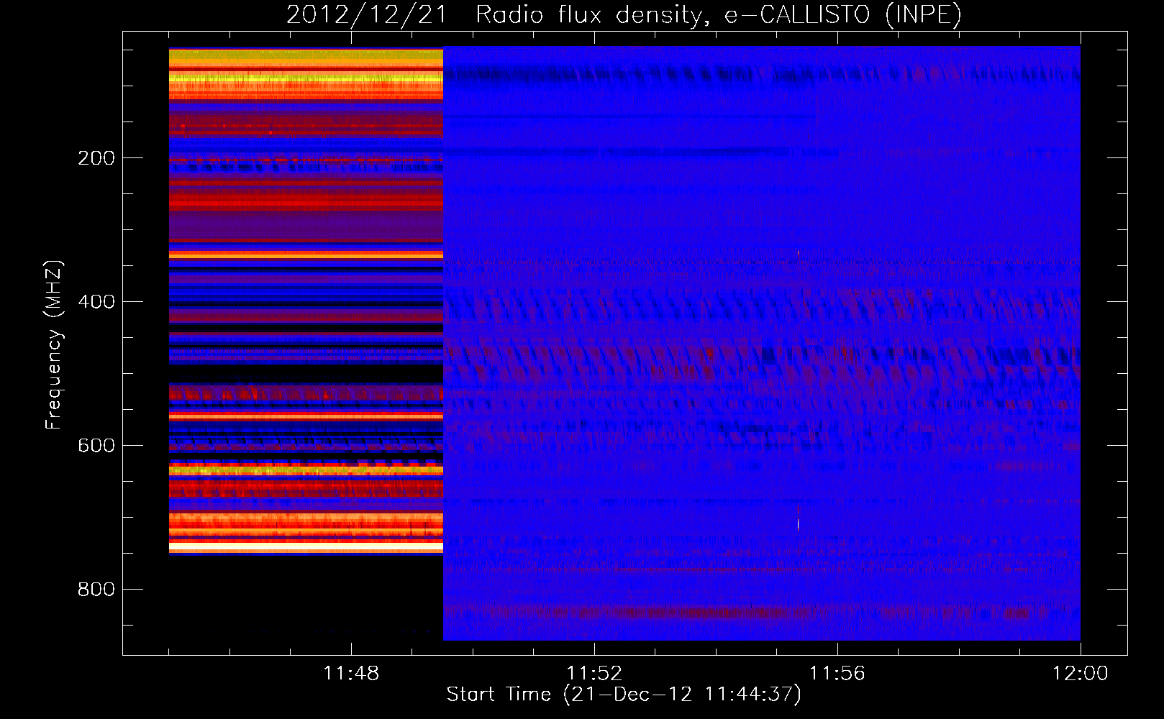Click the 11:48 time tick label
1164x719 pixels.
pos(351,674)
